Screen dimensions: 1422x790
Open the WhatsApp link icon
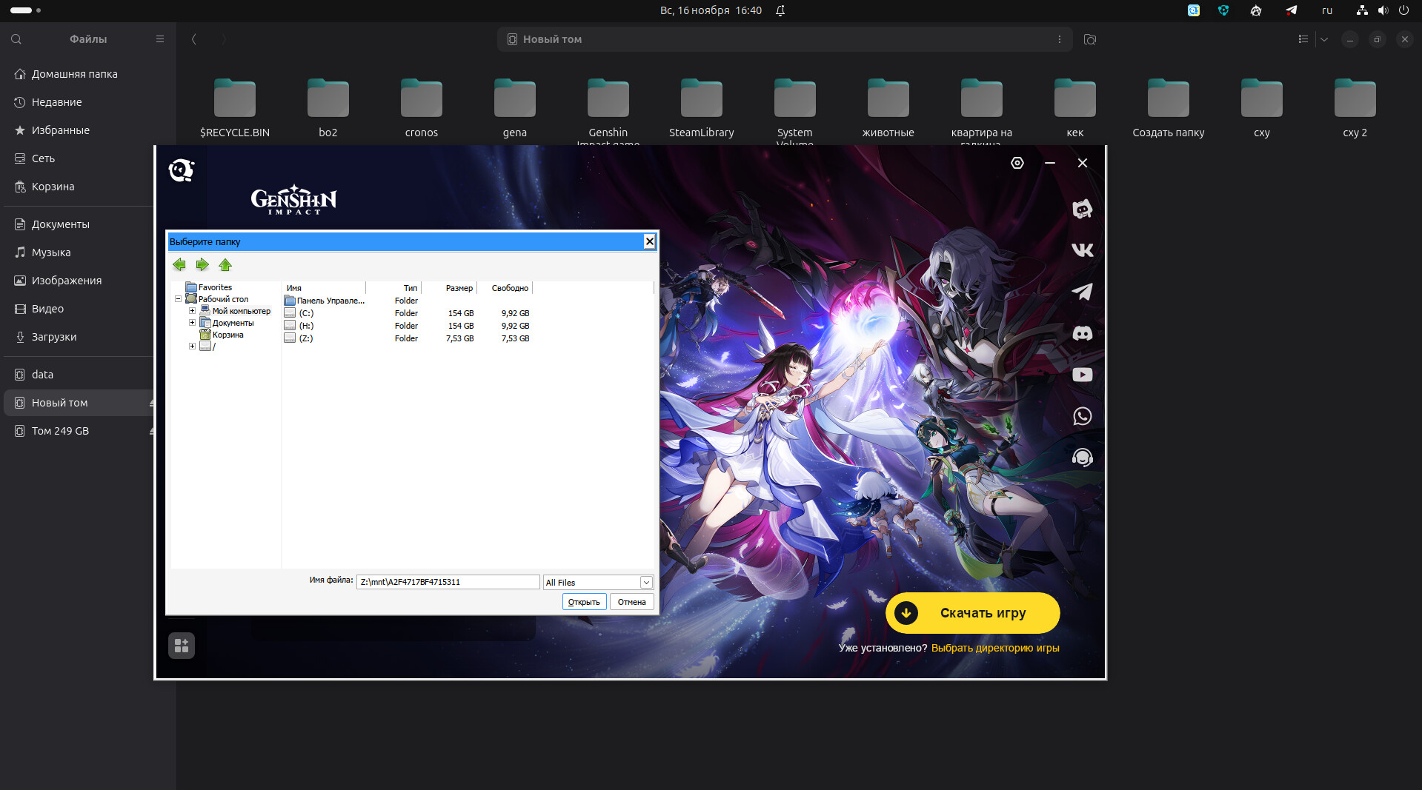click(x=1082, y=416)
